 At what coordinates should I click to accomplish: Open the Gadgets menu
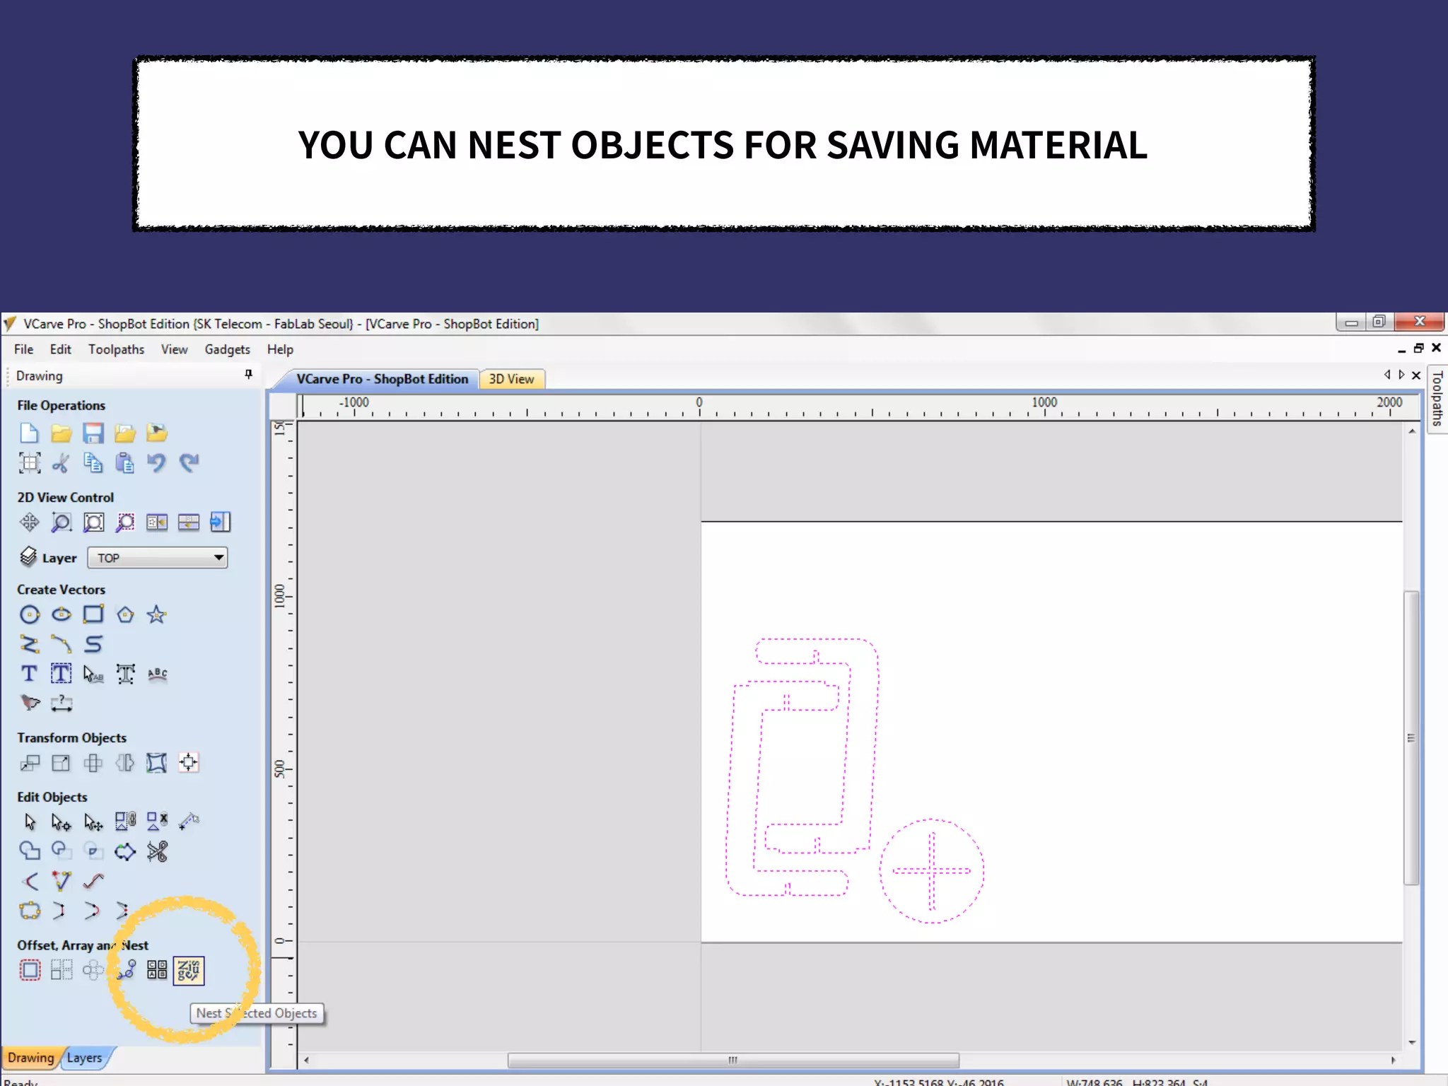227,349
